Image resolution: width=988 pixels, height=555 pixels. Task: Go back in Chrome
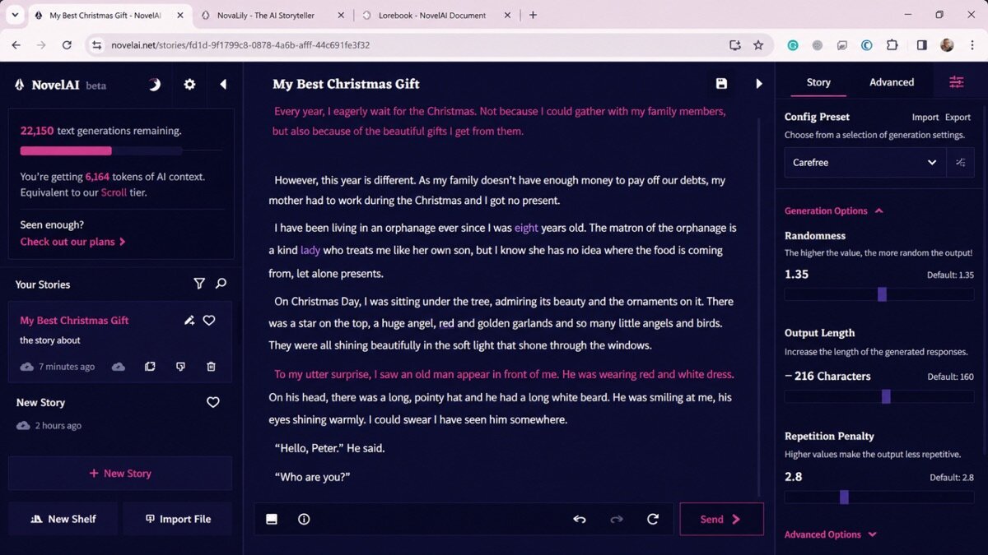[16, 45]
